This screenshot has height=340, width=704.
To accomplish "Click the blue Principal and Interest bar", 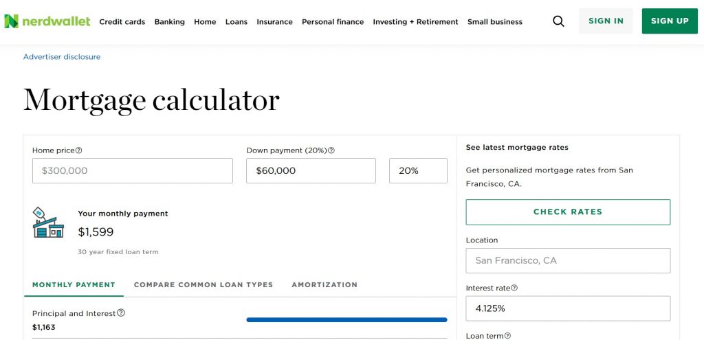I will [346, 319].
